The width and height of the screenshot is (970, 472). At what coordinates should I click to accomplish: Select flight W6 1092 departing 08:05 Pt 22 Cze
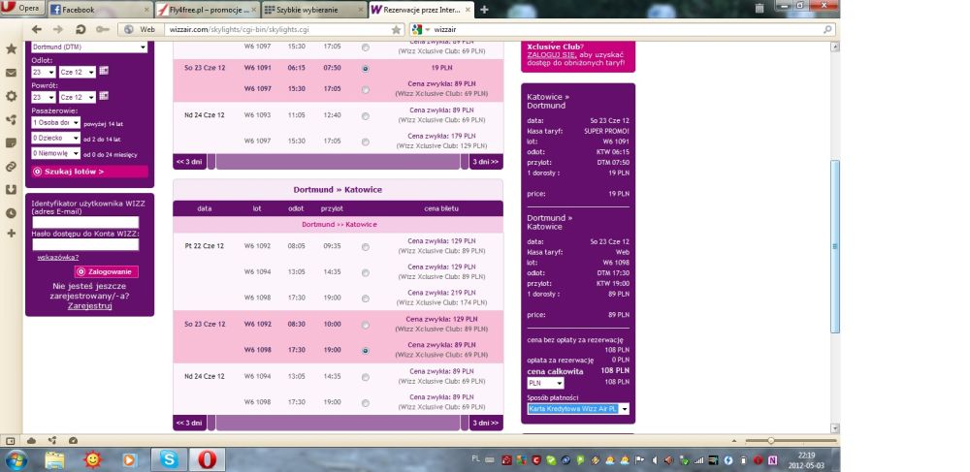[366, 246]
